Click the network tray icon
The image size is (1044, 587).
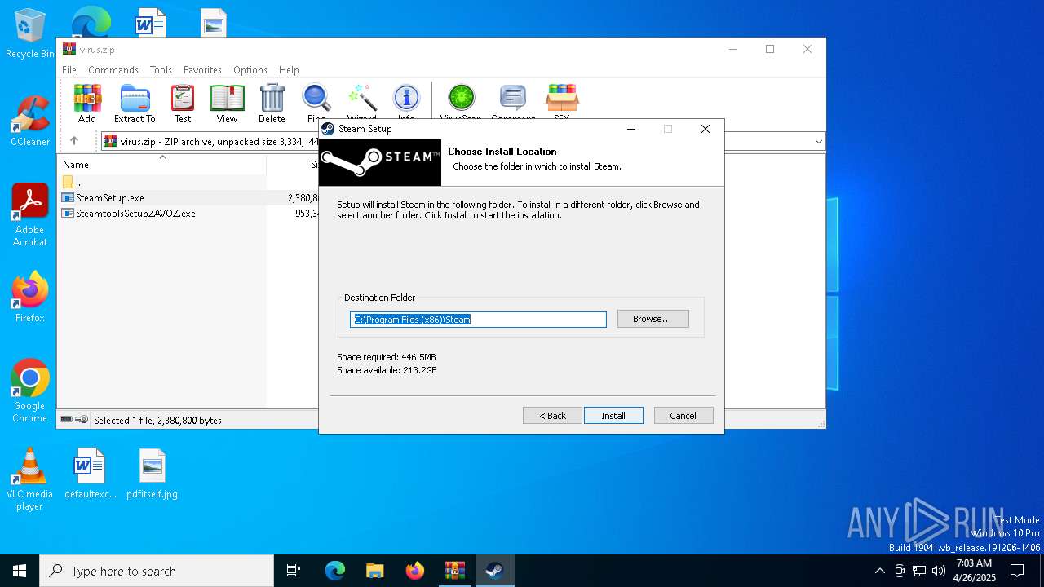point(919,571)
